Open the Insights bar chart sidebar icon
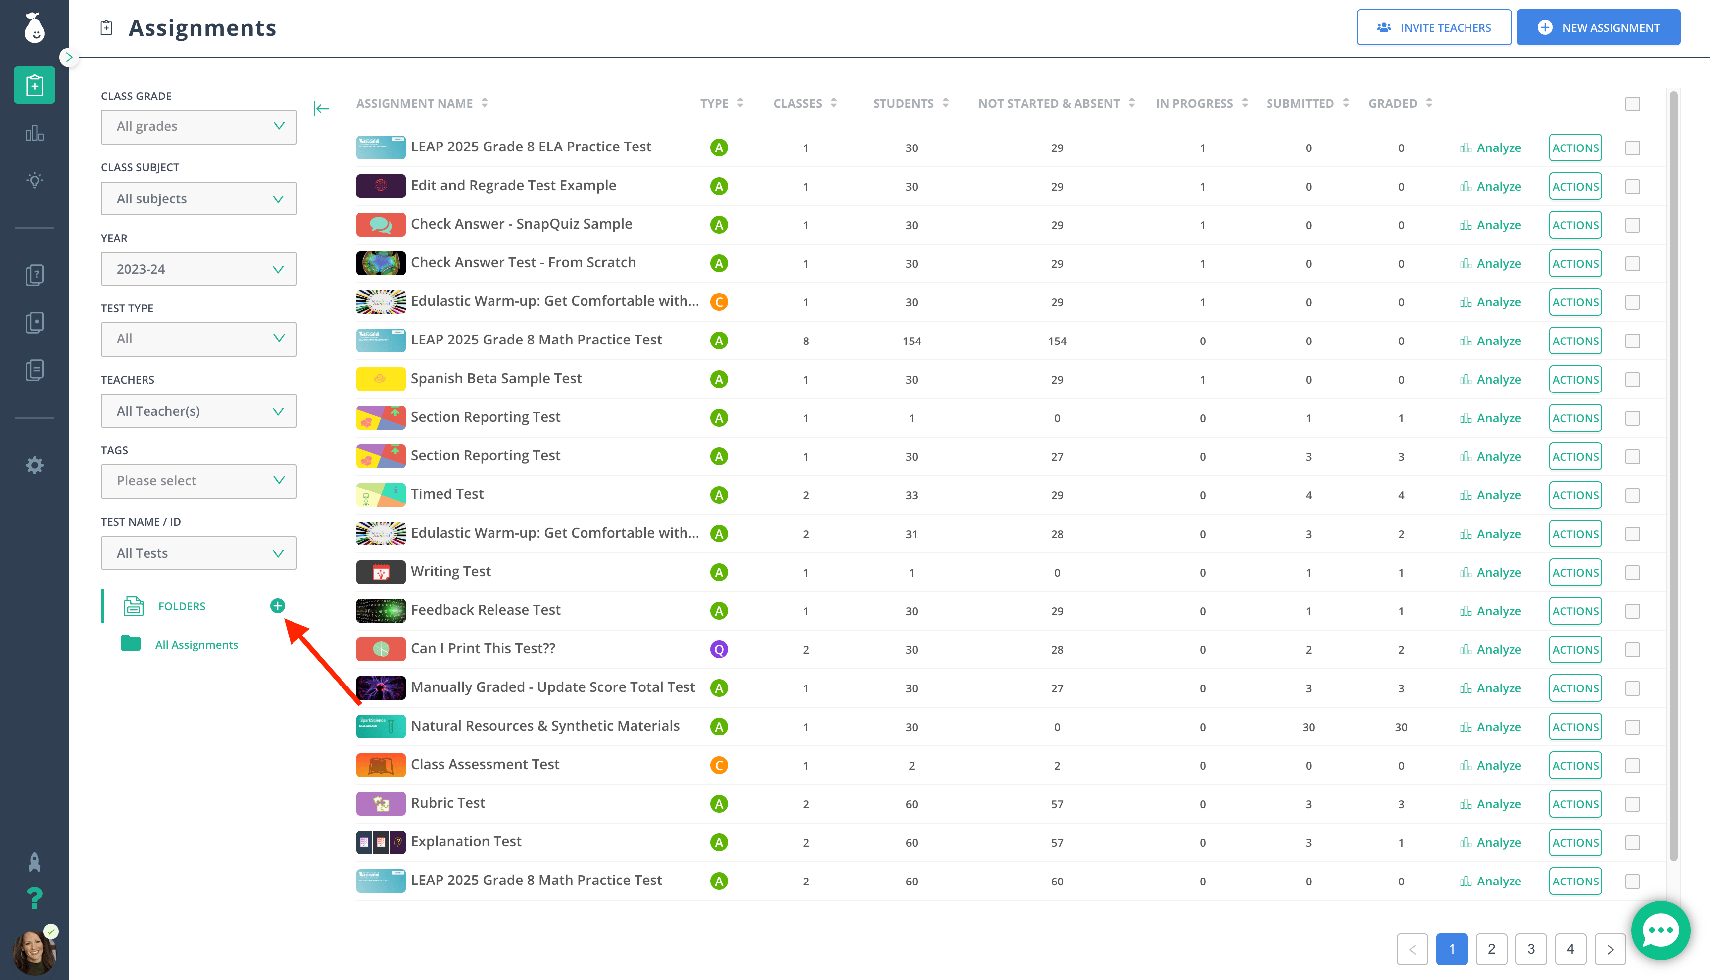 click(x=34, y=133)
